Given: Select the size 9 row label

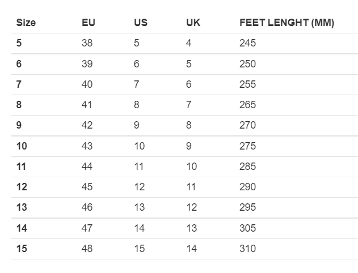Looking at the screenshot, I should [19, 126].
